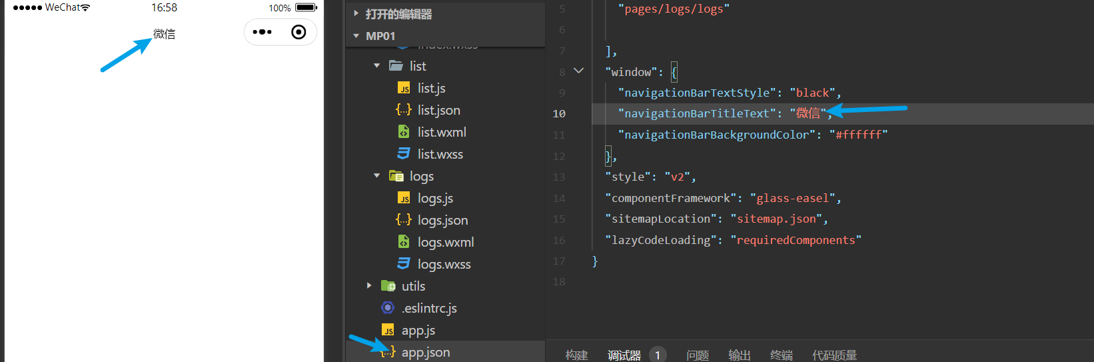The height and width of the screenshot is (362, 1094).
Task: Switch to the 问题 tab
Action: click(698, 355)
